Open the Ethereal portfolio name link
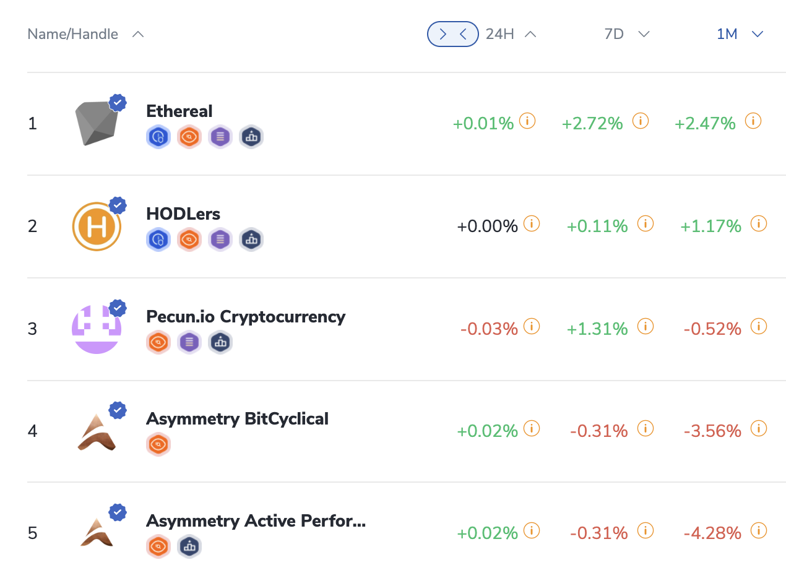The width and height of the screenshot is (786, 578). (179, 111)
